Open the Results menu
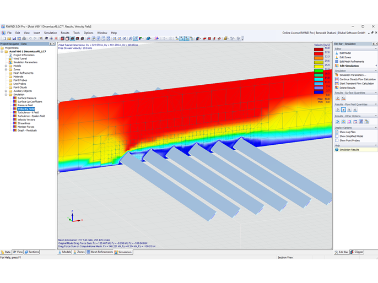Viewport: 378px width, 283px height. coord(65,32)
